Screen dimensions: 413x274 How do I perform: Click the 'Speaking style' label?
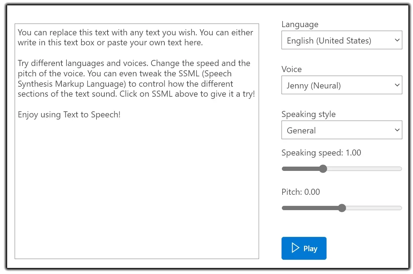pos(308,114)
